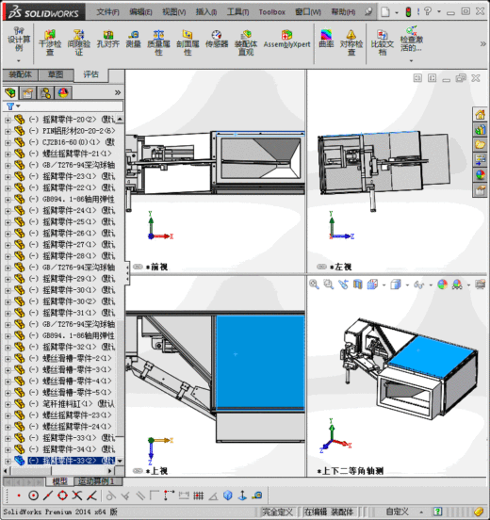This screenshot has height=520, width=490.
Task: Open the 窗口(W) menu
Action: click(308, 12)
